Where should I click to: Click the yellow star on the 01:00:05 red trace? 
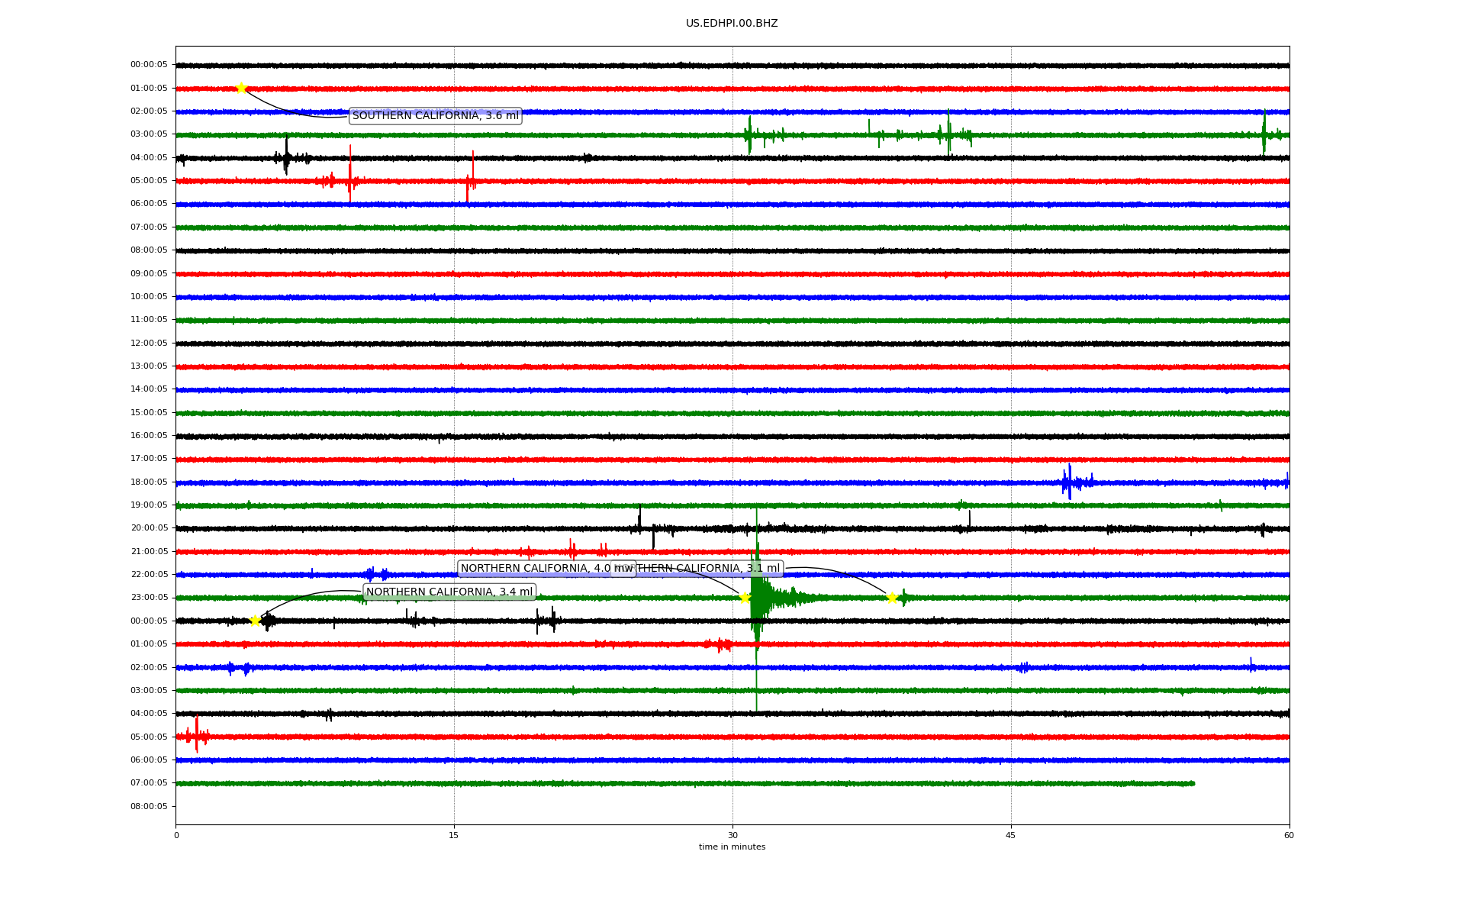[241, 88]
